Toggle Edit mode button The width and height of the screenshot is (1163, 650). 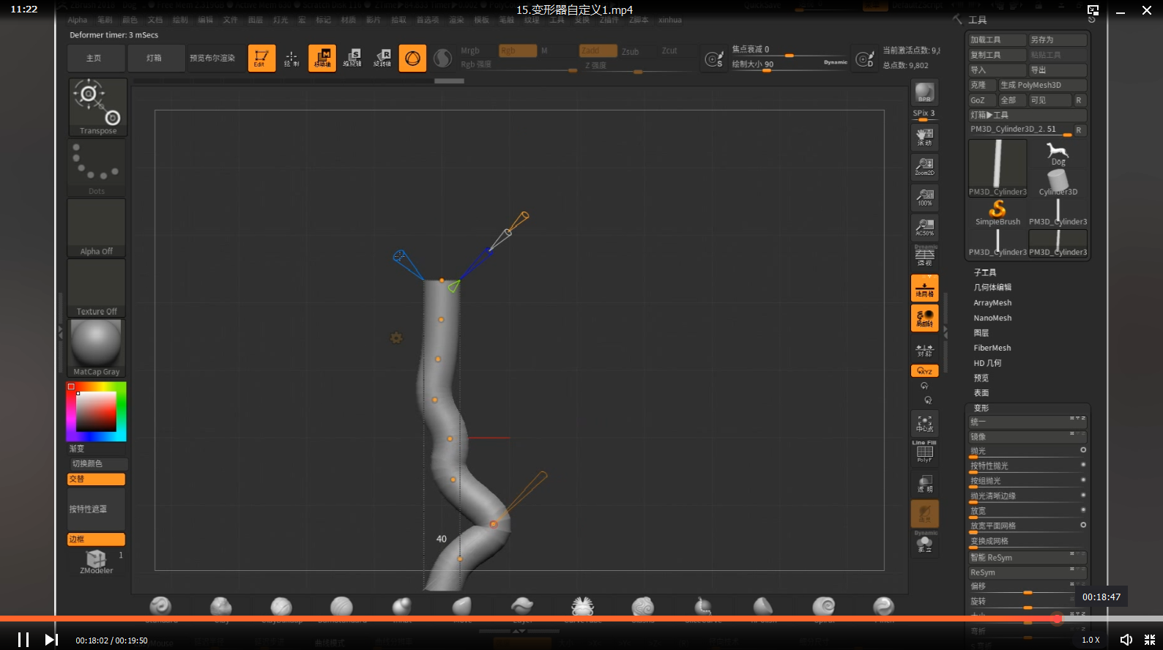pos(261,58)
